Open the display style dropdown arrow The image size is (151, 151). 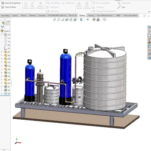tap(84, 20)
